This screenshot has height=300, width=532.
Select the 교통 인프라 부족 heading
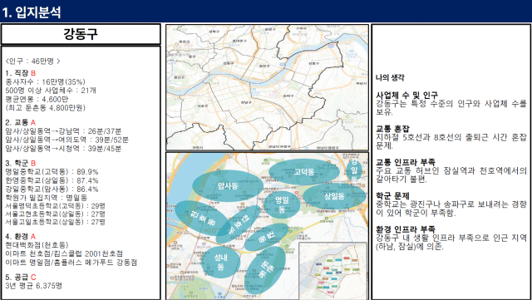406,162
